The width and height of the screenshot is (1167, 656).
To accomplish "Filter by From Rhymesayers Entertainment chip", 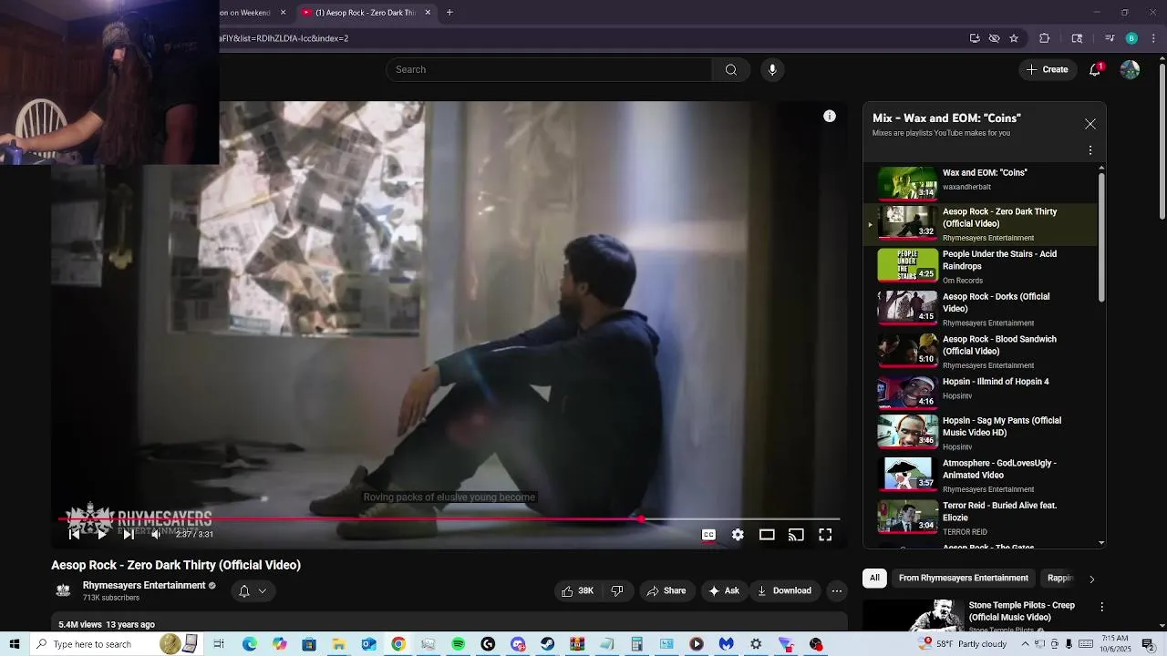I will tap(963, 578).
